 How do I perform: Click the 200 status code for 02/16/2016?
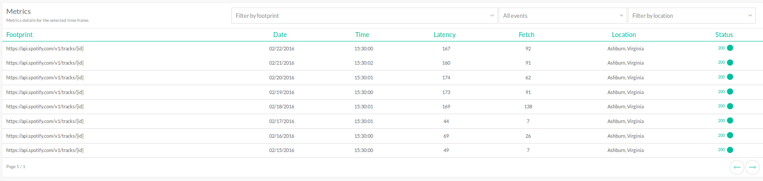click(x=721, y=136)
